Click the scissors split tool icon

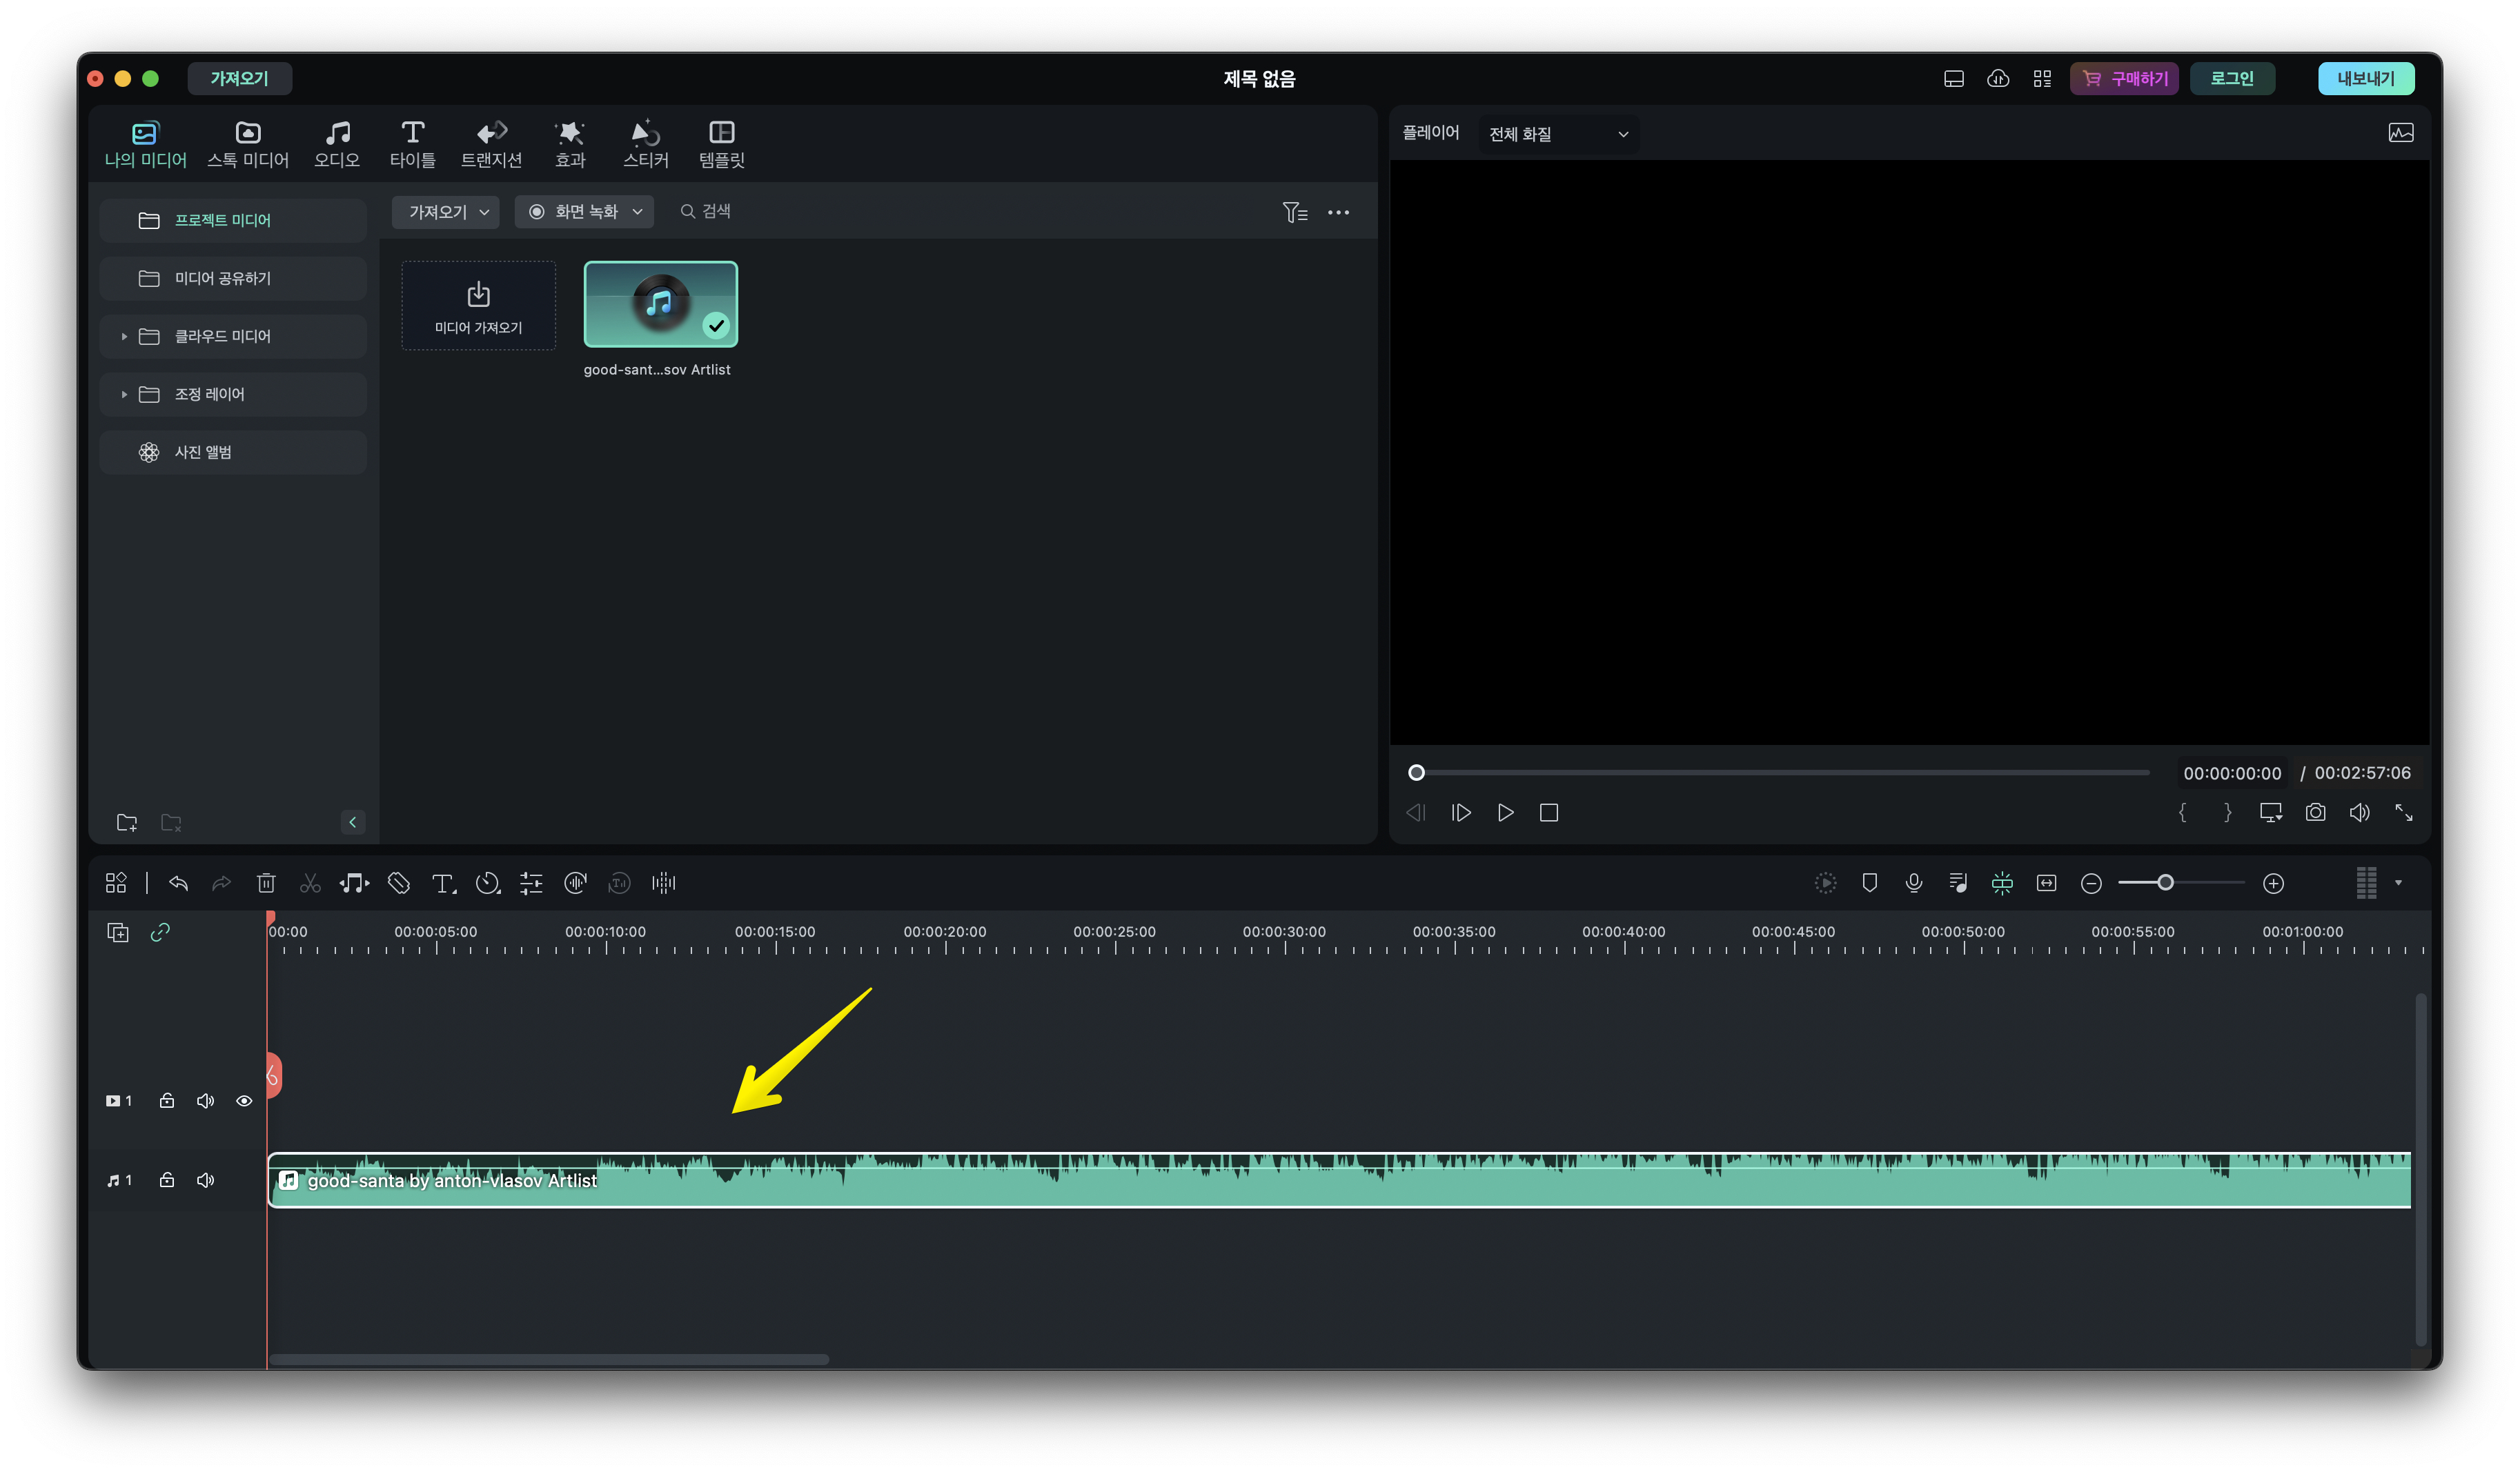coord(310,882)
